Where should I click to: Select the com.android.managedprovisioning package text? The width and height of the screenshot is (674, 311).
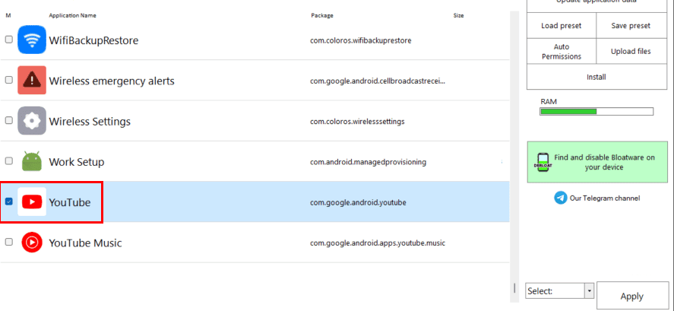(x=368, y=162)
